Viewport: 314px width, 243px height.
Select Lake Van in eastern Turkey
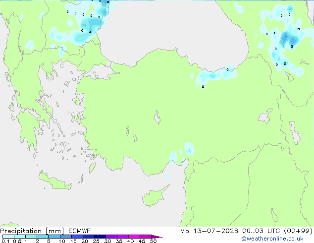click(x=265, y=116)
